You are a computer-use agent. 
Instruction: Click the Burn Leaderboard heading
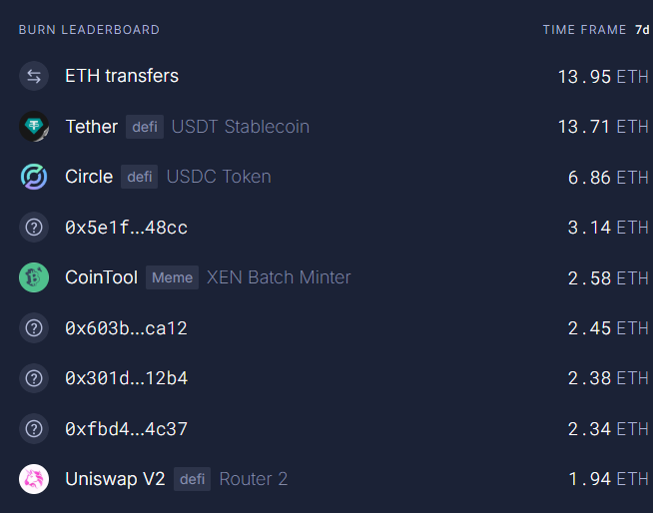click(89, 30)
